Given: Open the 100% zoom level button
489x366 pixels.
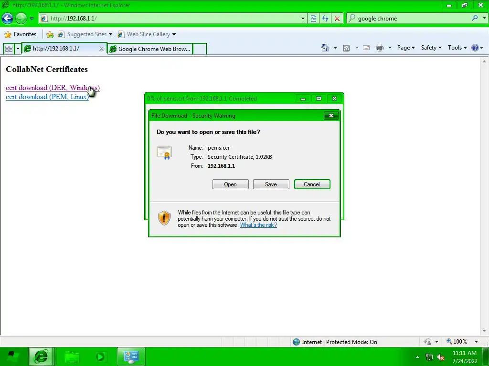Looking at the screenshot, I should pyautogui.click(x=457, y=342).
